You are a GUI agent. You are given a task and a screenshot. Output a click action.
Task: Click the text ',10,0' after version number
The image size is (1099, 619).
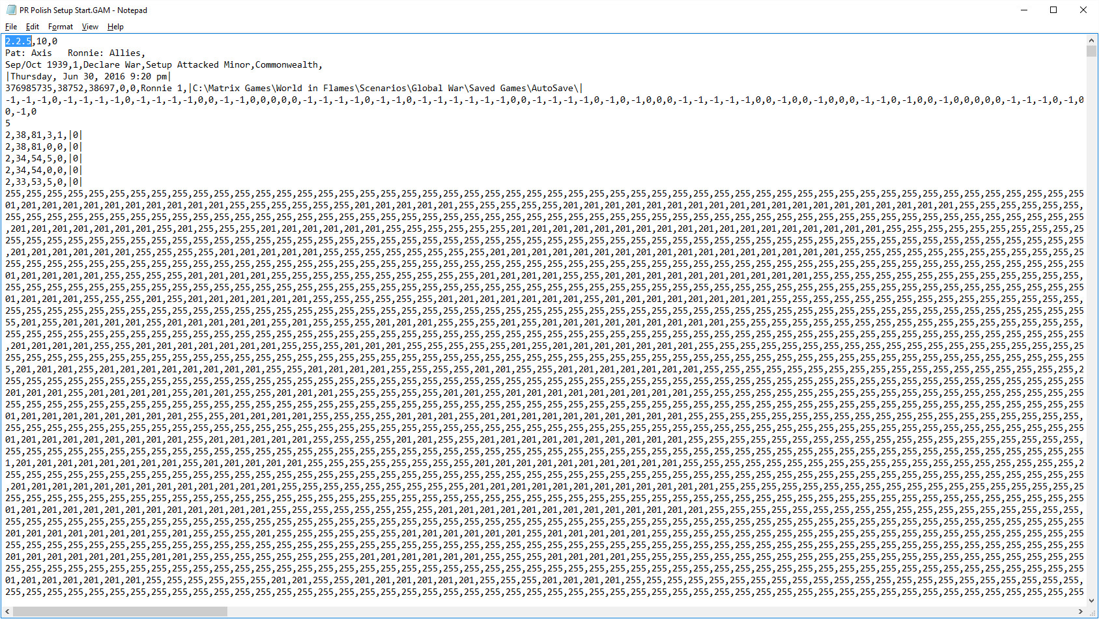[x=44, y=41]
